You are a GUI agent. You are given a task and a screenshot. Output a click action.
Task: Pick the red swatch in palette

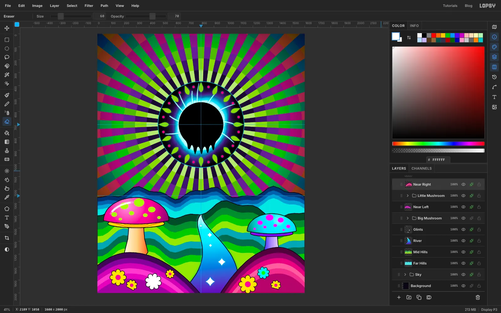click(x=434, y=35)
